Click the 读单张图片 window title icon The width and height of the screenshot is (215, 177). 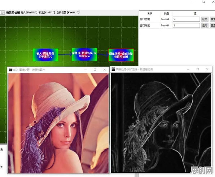click(10, 70)
